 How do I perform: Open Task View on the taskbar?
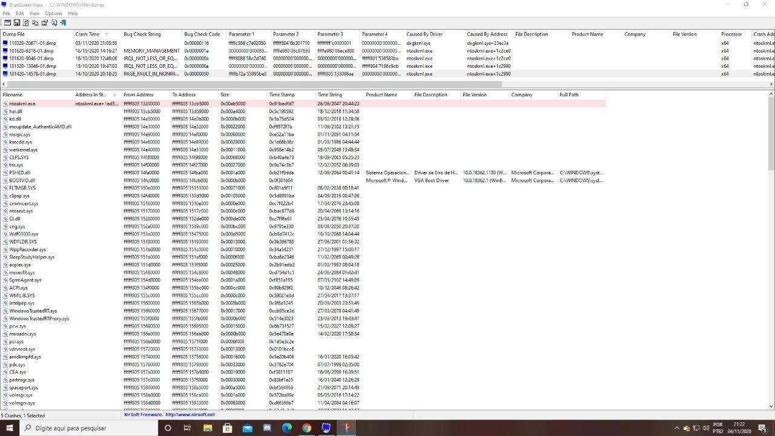pos(187,428)
